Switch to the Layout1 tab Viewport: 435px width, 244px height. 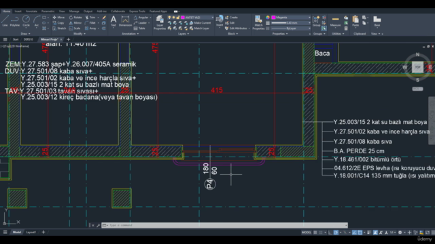(x=31, y=232)
